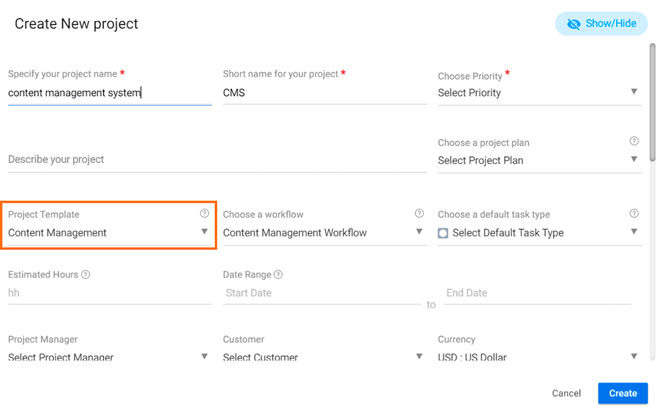659x416 pixels.
Task: Tick the checkbox beside Select Default Task Type
Action: pyautogui.click(x=443, y=233)
